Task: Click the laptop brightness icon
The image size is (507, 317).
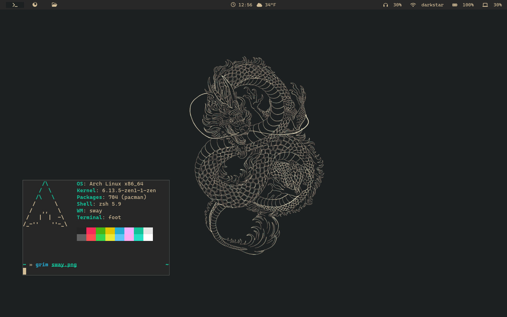Action: pyautogui.click(x=485, y=5)
